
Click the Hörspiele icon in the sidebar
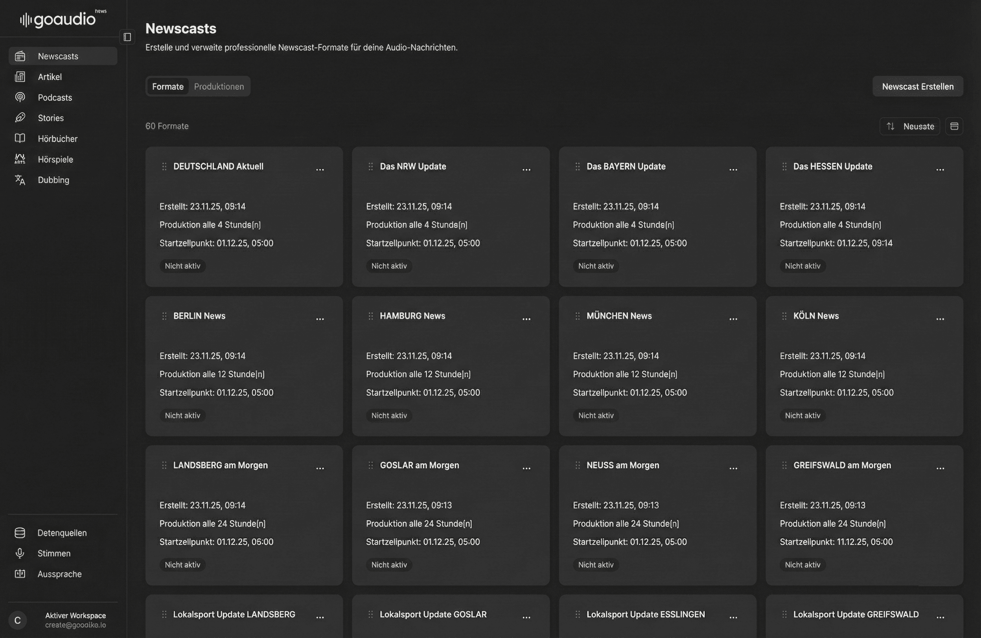[20, 159]
